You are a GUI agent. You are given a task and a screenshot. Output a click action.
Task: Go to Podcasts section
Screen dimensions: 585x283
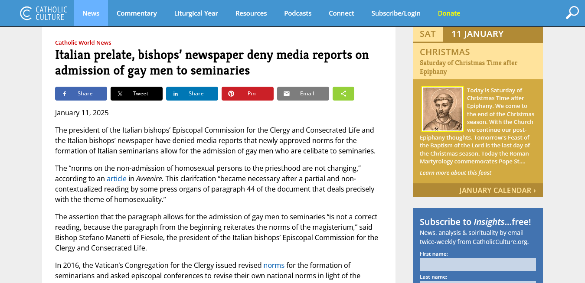(297, 13)
